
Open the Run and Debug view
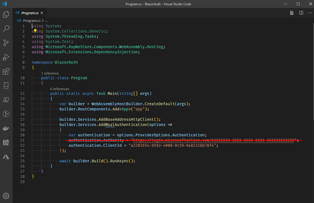(x=6, y=57)
